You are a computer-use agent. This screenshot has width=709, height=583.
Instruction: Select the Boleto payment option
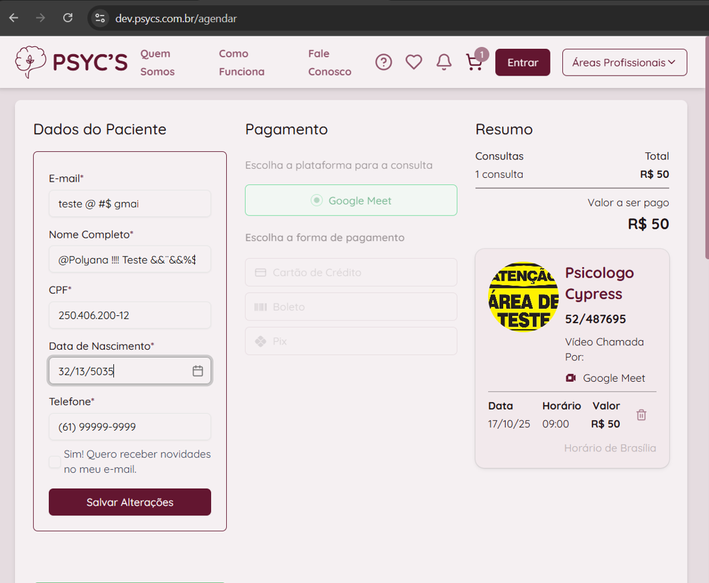click(351, 307)
